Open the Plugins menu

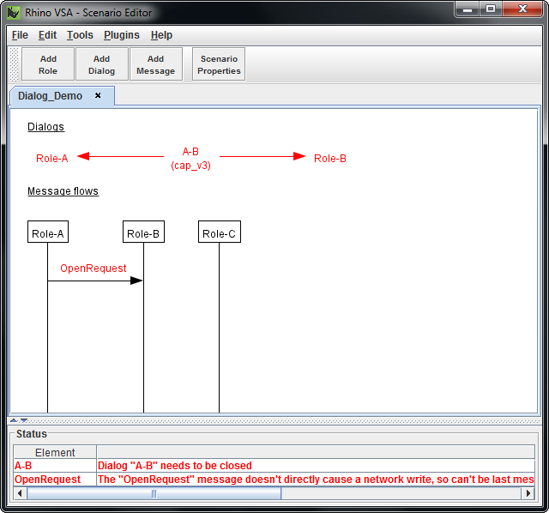click(122, 35)
